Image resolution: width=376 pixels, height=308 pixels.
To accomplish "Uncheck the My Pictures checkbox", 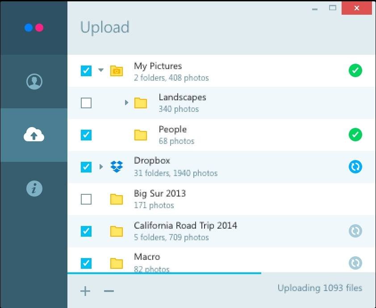I will pyautogui.click(x=86, y=70).
